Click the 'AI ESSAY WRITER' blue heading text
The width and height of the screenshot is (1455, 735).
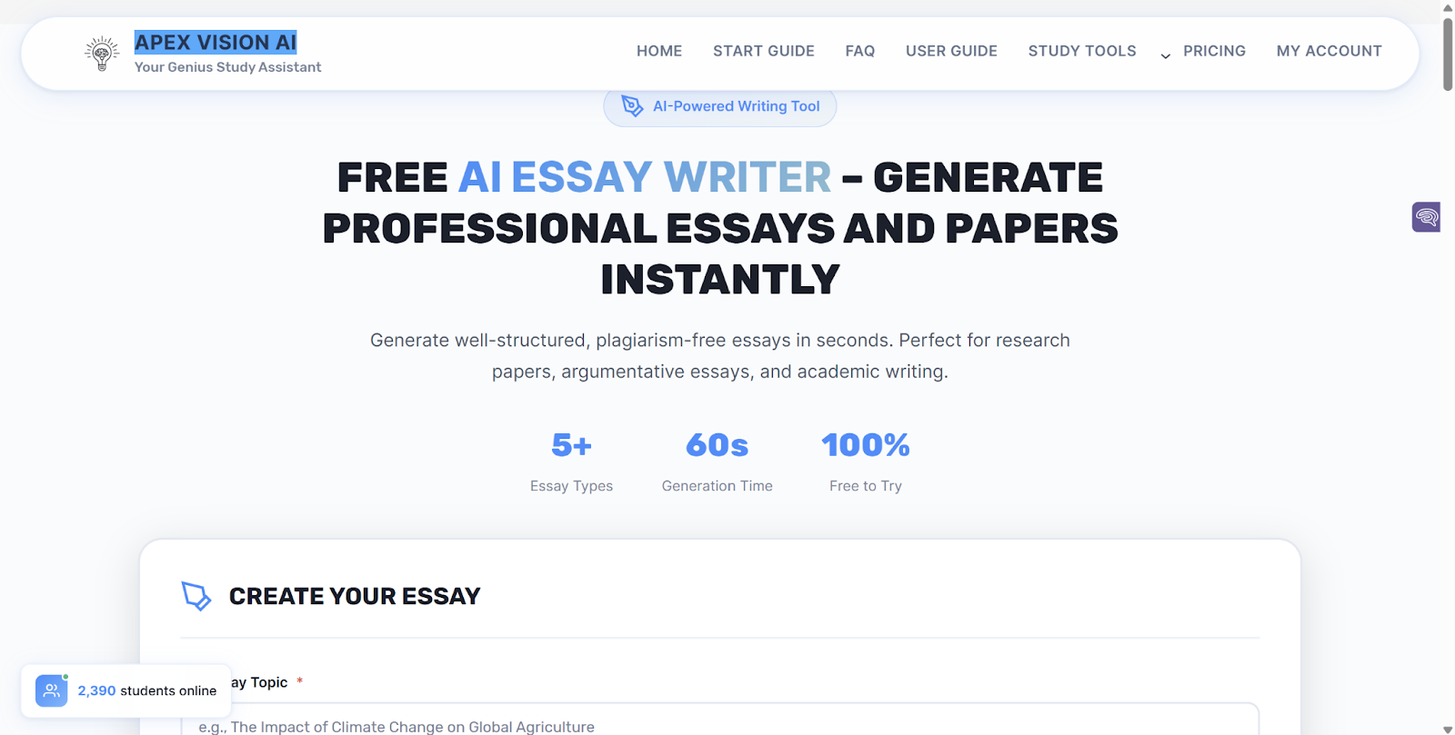[x=645, y=177]
